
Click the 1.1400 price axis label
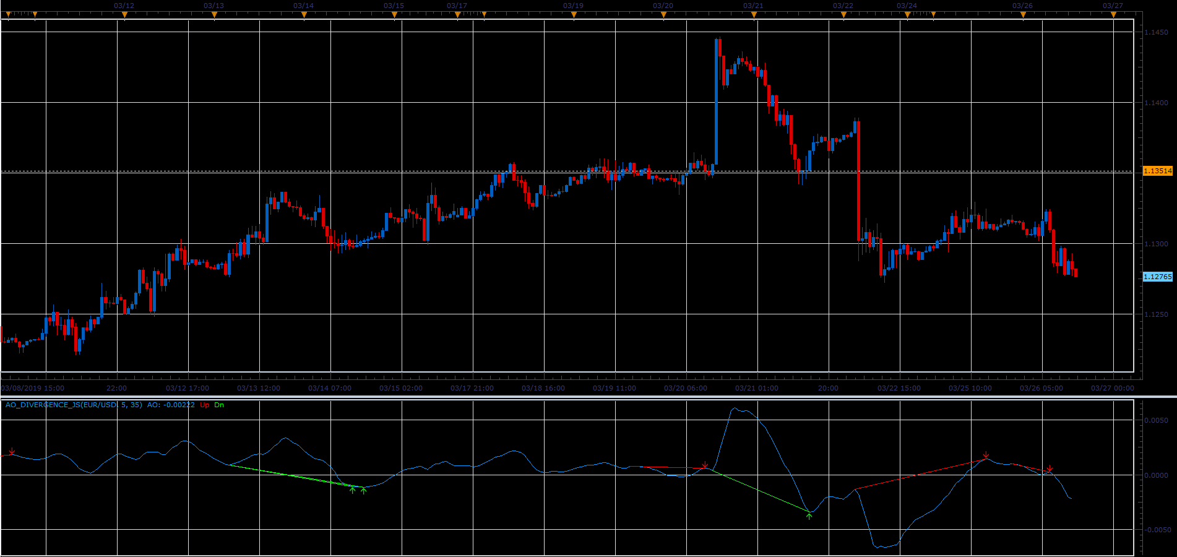(x=1157, y=103)
